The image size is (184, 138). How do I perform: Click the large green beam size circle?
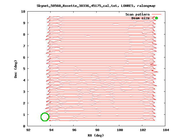coord(45,117)
